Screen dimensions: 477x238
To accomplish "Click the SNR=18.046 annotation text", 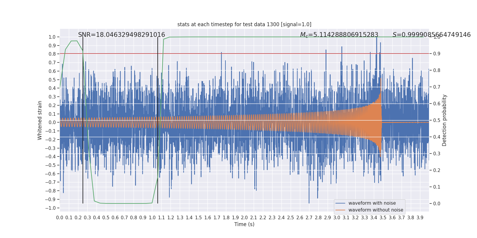I will [121, 35].
